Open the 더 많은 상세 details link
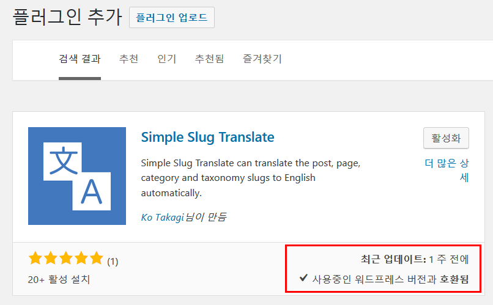493x305 pixels. tap(447, 171)
